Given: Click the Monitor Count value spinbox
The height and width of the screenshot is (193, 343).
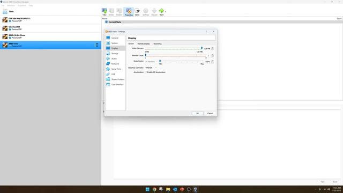Looking at the screenshot, I should (x=210, y=56).
